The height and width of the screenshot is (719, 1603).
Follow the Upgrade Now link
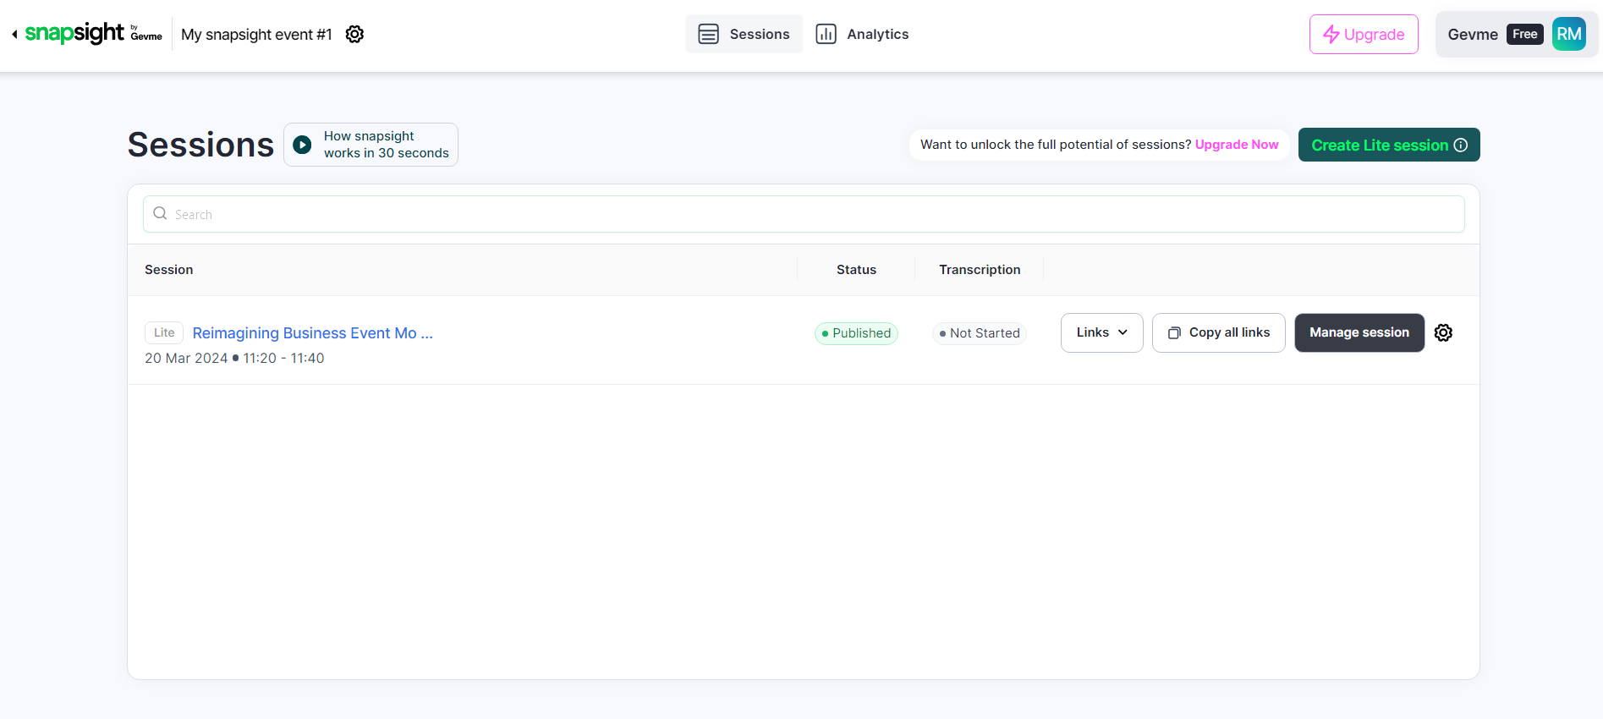click(x=1236, y=145)
